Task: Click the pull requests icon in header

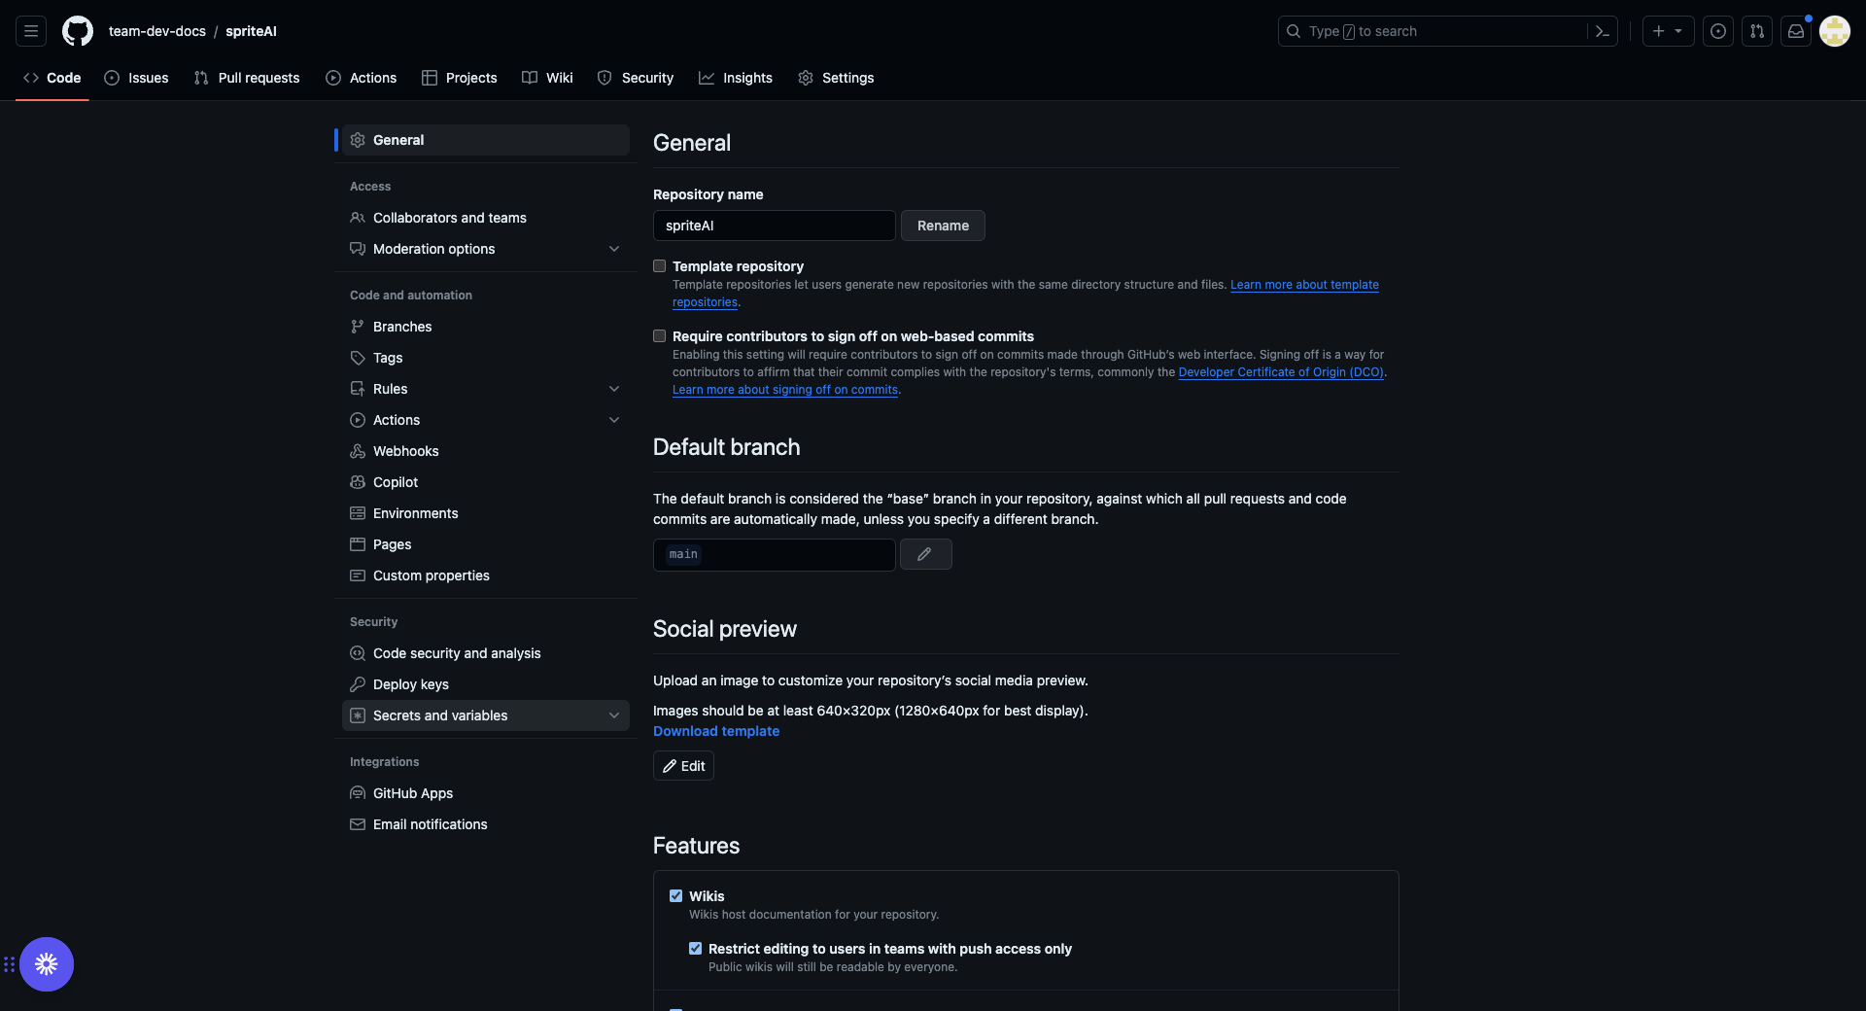Action: pyautogui.click(x=1757, y=31)
